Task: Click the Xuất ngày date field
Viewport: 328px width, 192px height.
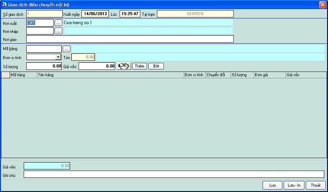Action: click(x=95, y=14)
